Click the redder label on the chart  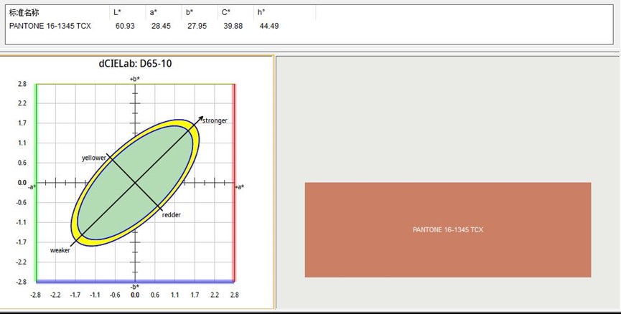172,215
